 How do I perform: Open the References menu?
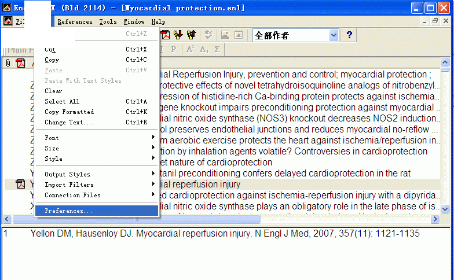point(75,22)
